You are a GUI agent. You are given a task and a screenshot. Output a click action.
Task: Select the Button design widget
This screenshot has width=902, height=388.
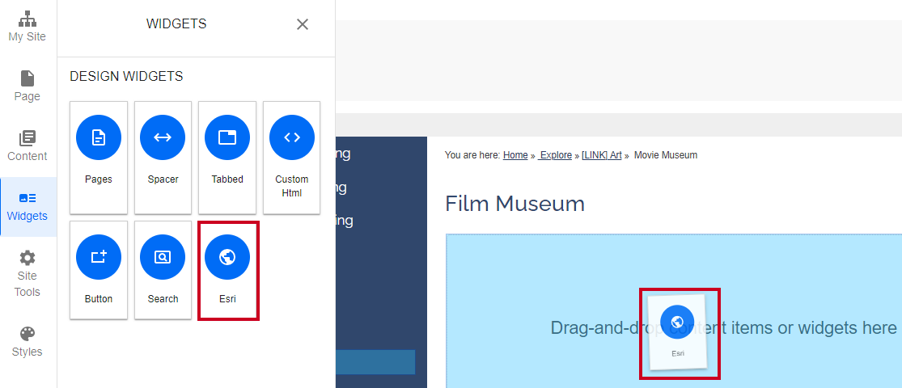(x=99, y=270)
